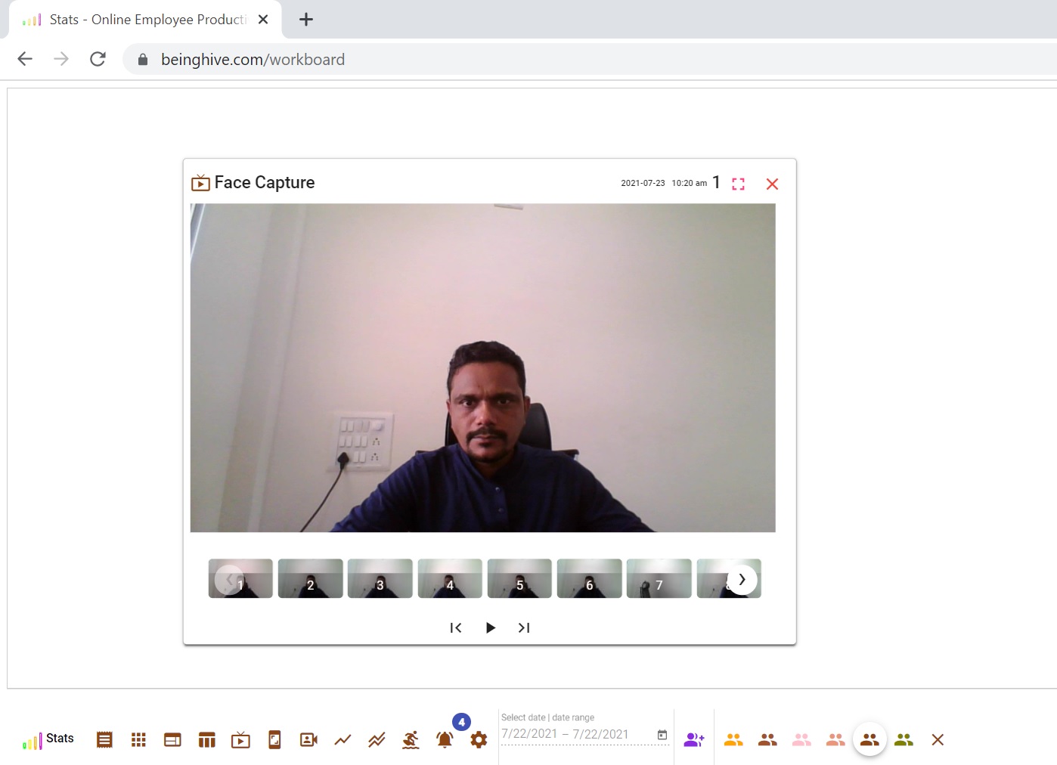Open notifications via the bell icon
Image resolution: width=1057 pixels, height=765 pixels.
(445, 739)
